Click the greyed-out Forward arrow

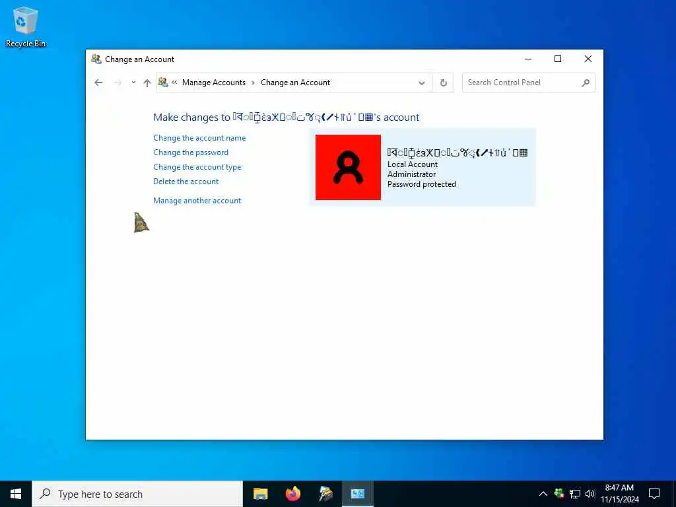click(x=118, y=83)
